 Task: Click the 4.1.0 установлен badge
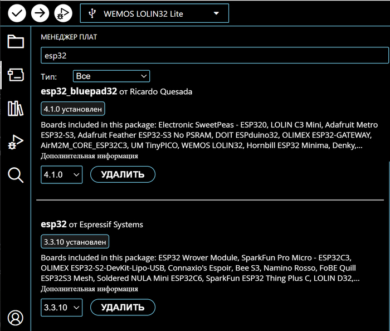coord(73,109)
